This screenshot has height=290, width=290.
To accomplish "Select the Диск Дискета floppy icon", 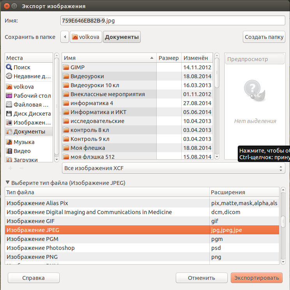I will (9, 114).
